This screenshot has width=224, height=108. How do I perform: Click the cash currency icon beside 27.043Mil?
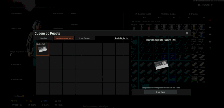pos(199,5)
